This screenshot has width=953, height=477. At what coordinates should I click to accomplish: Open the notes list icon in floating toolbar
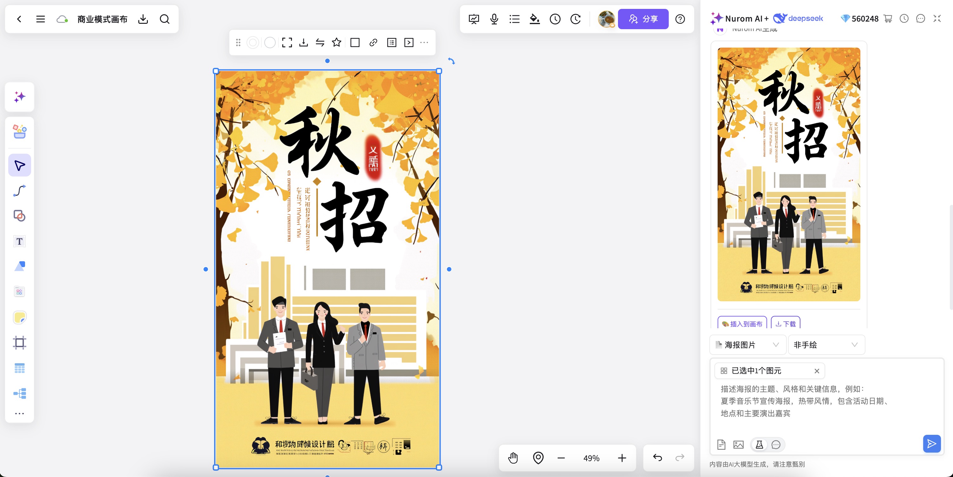pyautogui.click(x=392, y=43)
